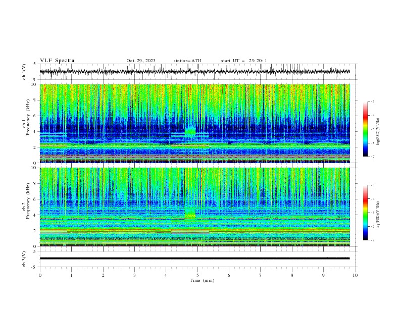Click the "3" tick on the Time axis
400x309 pixels.
134,275
